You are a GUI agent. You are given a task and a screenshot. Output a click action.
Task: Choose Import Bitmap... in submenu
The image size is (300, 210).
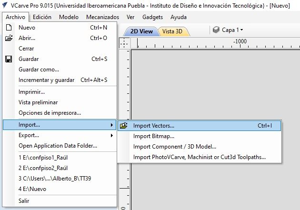coord(200,136)
